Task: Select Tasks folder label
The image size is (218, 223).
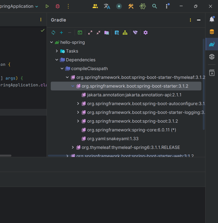Action: click(72, 51)
